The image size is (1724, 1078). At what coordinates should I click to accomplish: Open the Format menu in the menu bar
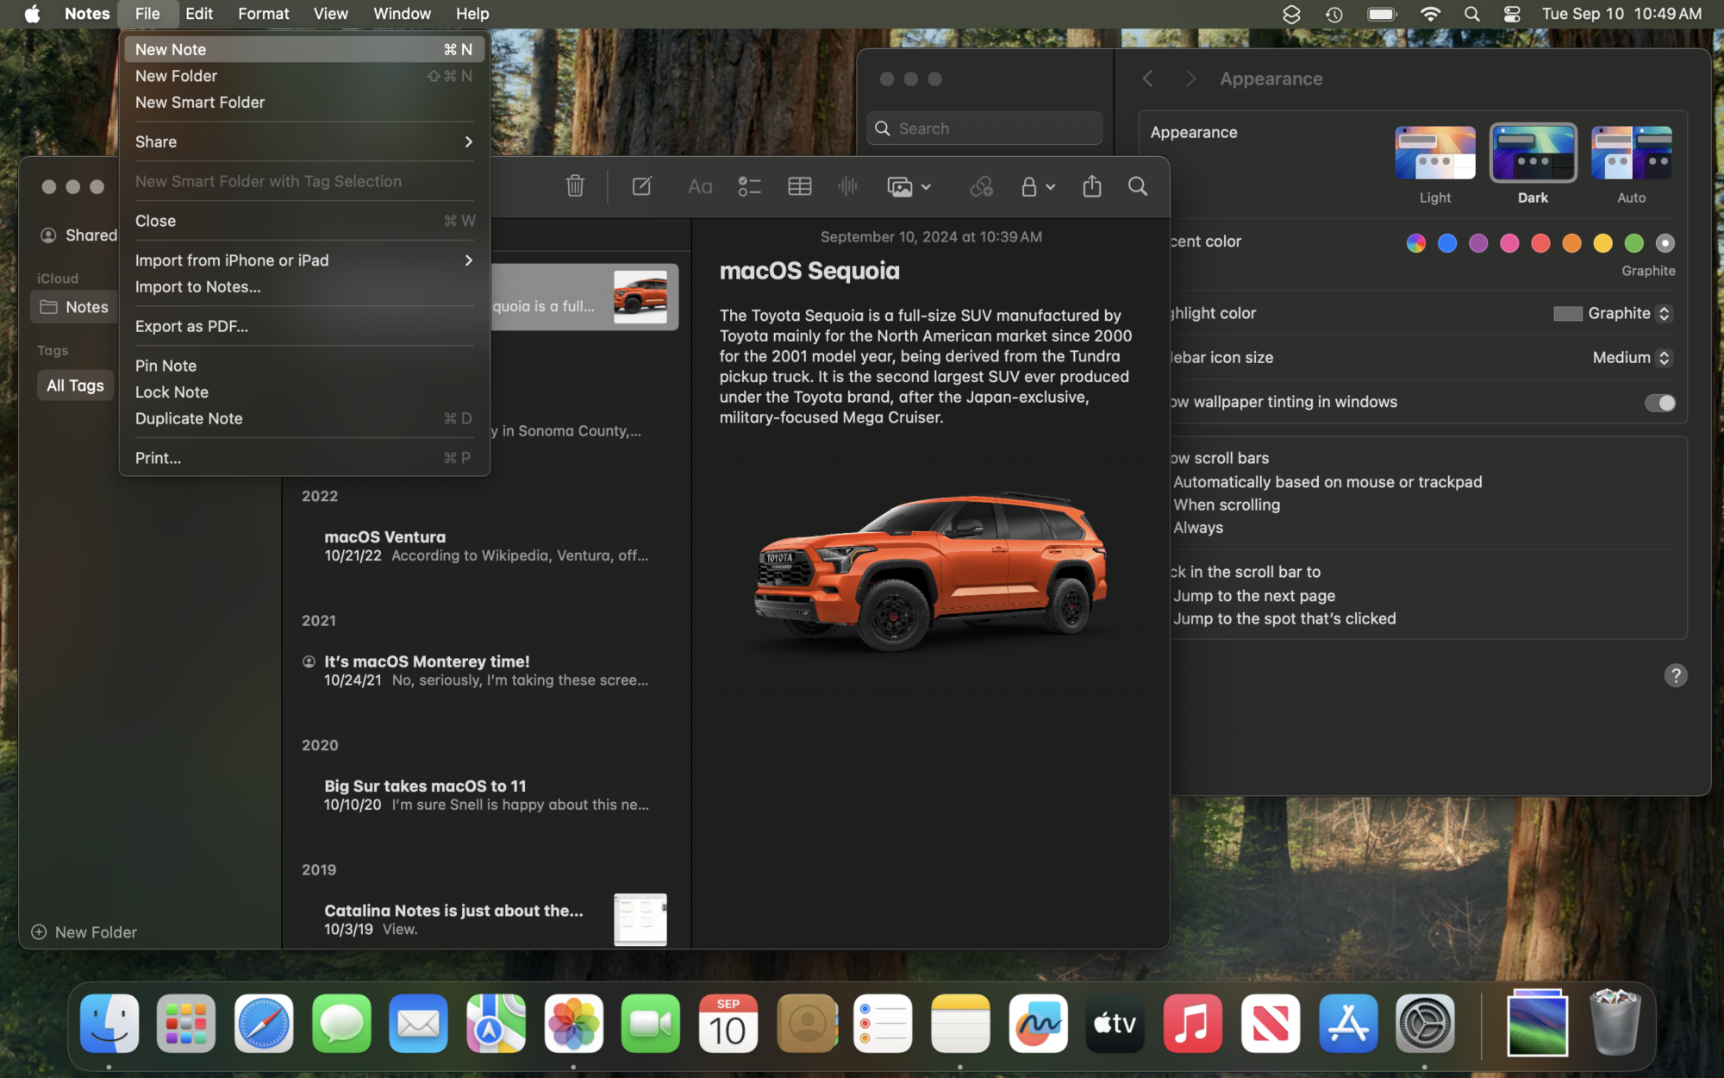click(263, 14)
